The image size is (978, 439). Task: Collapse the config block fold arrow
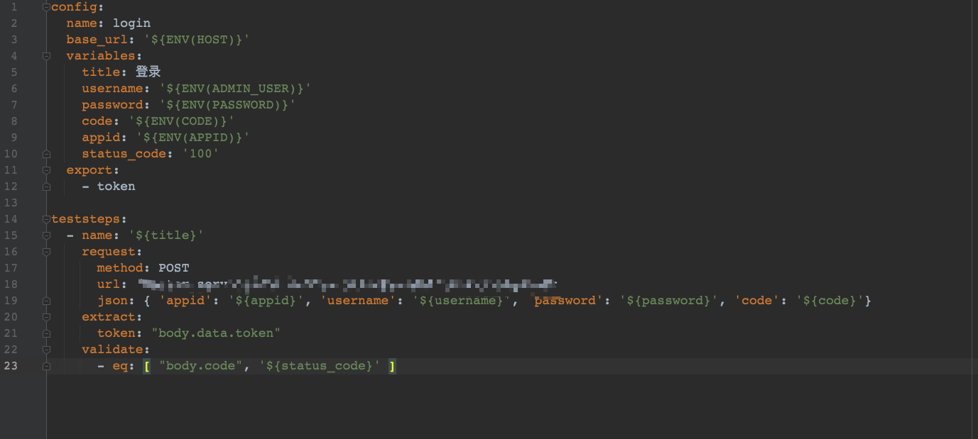click(46, 6)
